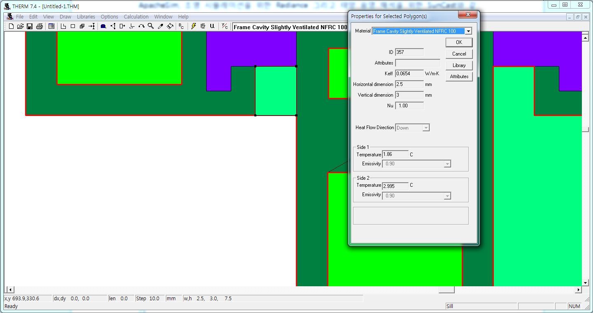This screenshot has width=593, height=313.
Task: Click the Boundary Conditions (BC) icon
Action: 181,26
